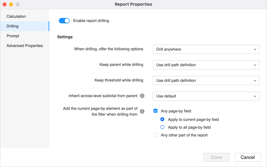Close the Report Properties window
267x167 pixels.
point(5,4)
